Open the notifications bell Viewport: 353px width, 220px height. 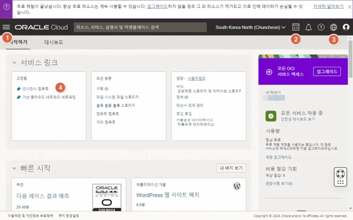[308, 27]
